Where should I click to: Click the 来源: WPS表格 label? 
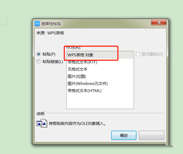(x=50, y=33)
